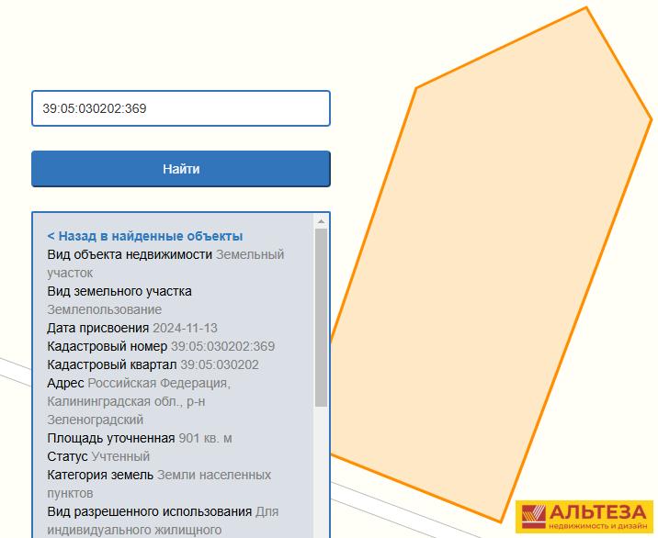The width and height of the screenshot is (658, 538).
Task: Click the Вид объекта недвижимости label
Action: pos(130,254)
